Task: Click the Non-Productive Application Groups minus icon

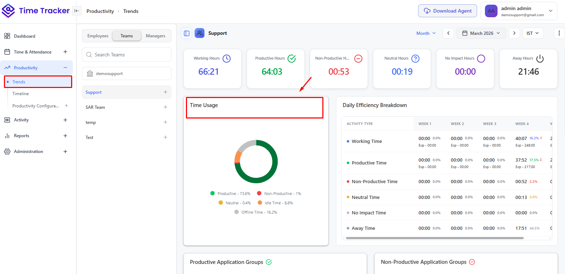Action: coord(472,262)
